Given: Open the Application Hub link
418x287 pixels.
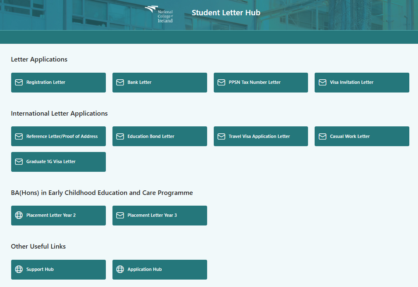Looking at the screenshot, I should coord(159,269).
